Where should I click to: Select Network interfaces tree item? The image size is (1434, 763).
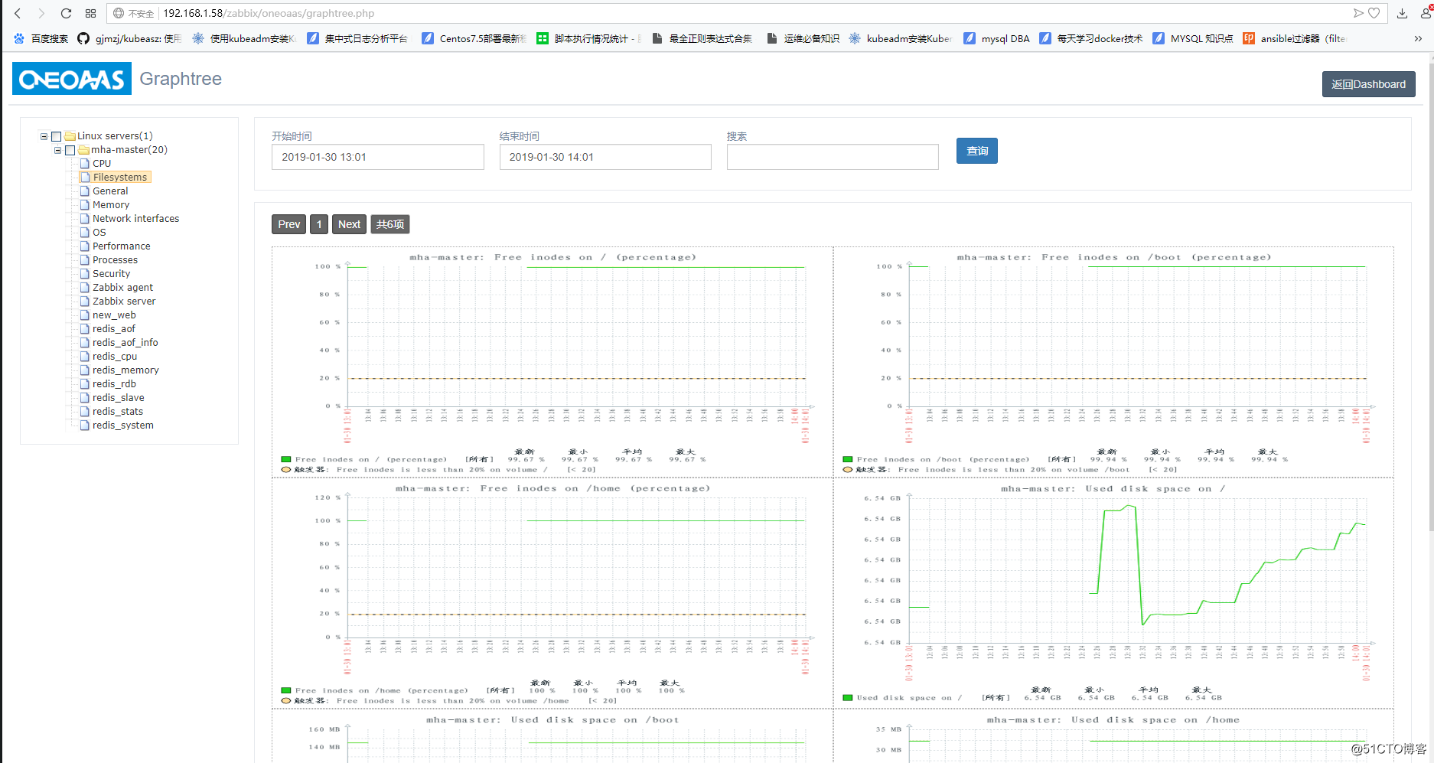[x=136, y=219]
